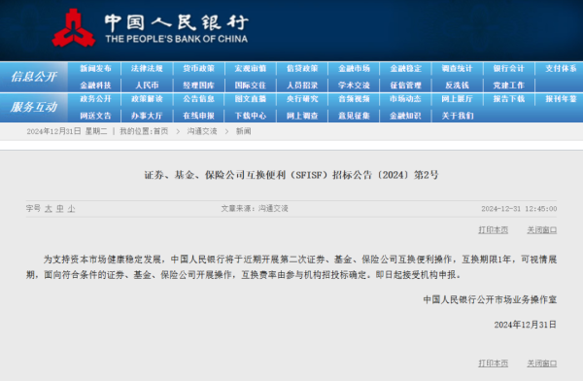Click the top 关闭窗口 link
The image size is (583, 381).
tap(542, 230)
